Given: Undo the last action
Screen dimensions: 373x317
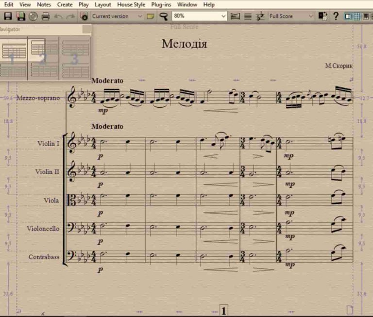Looking at the screenshot, I should coord(58,17).
